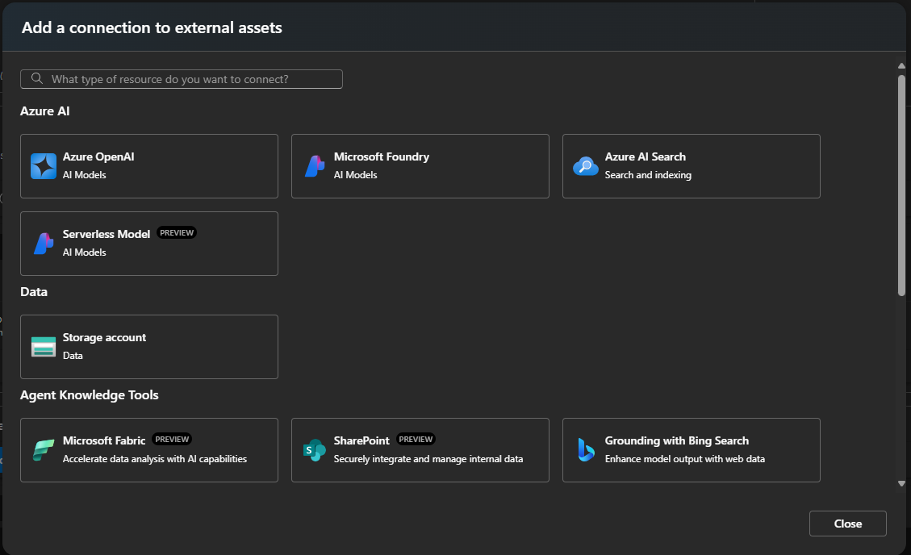Screen dimensions: 911x555
Task: Click the PREVIEW badge beside SharePoint
Action: coord(416,440)
